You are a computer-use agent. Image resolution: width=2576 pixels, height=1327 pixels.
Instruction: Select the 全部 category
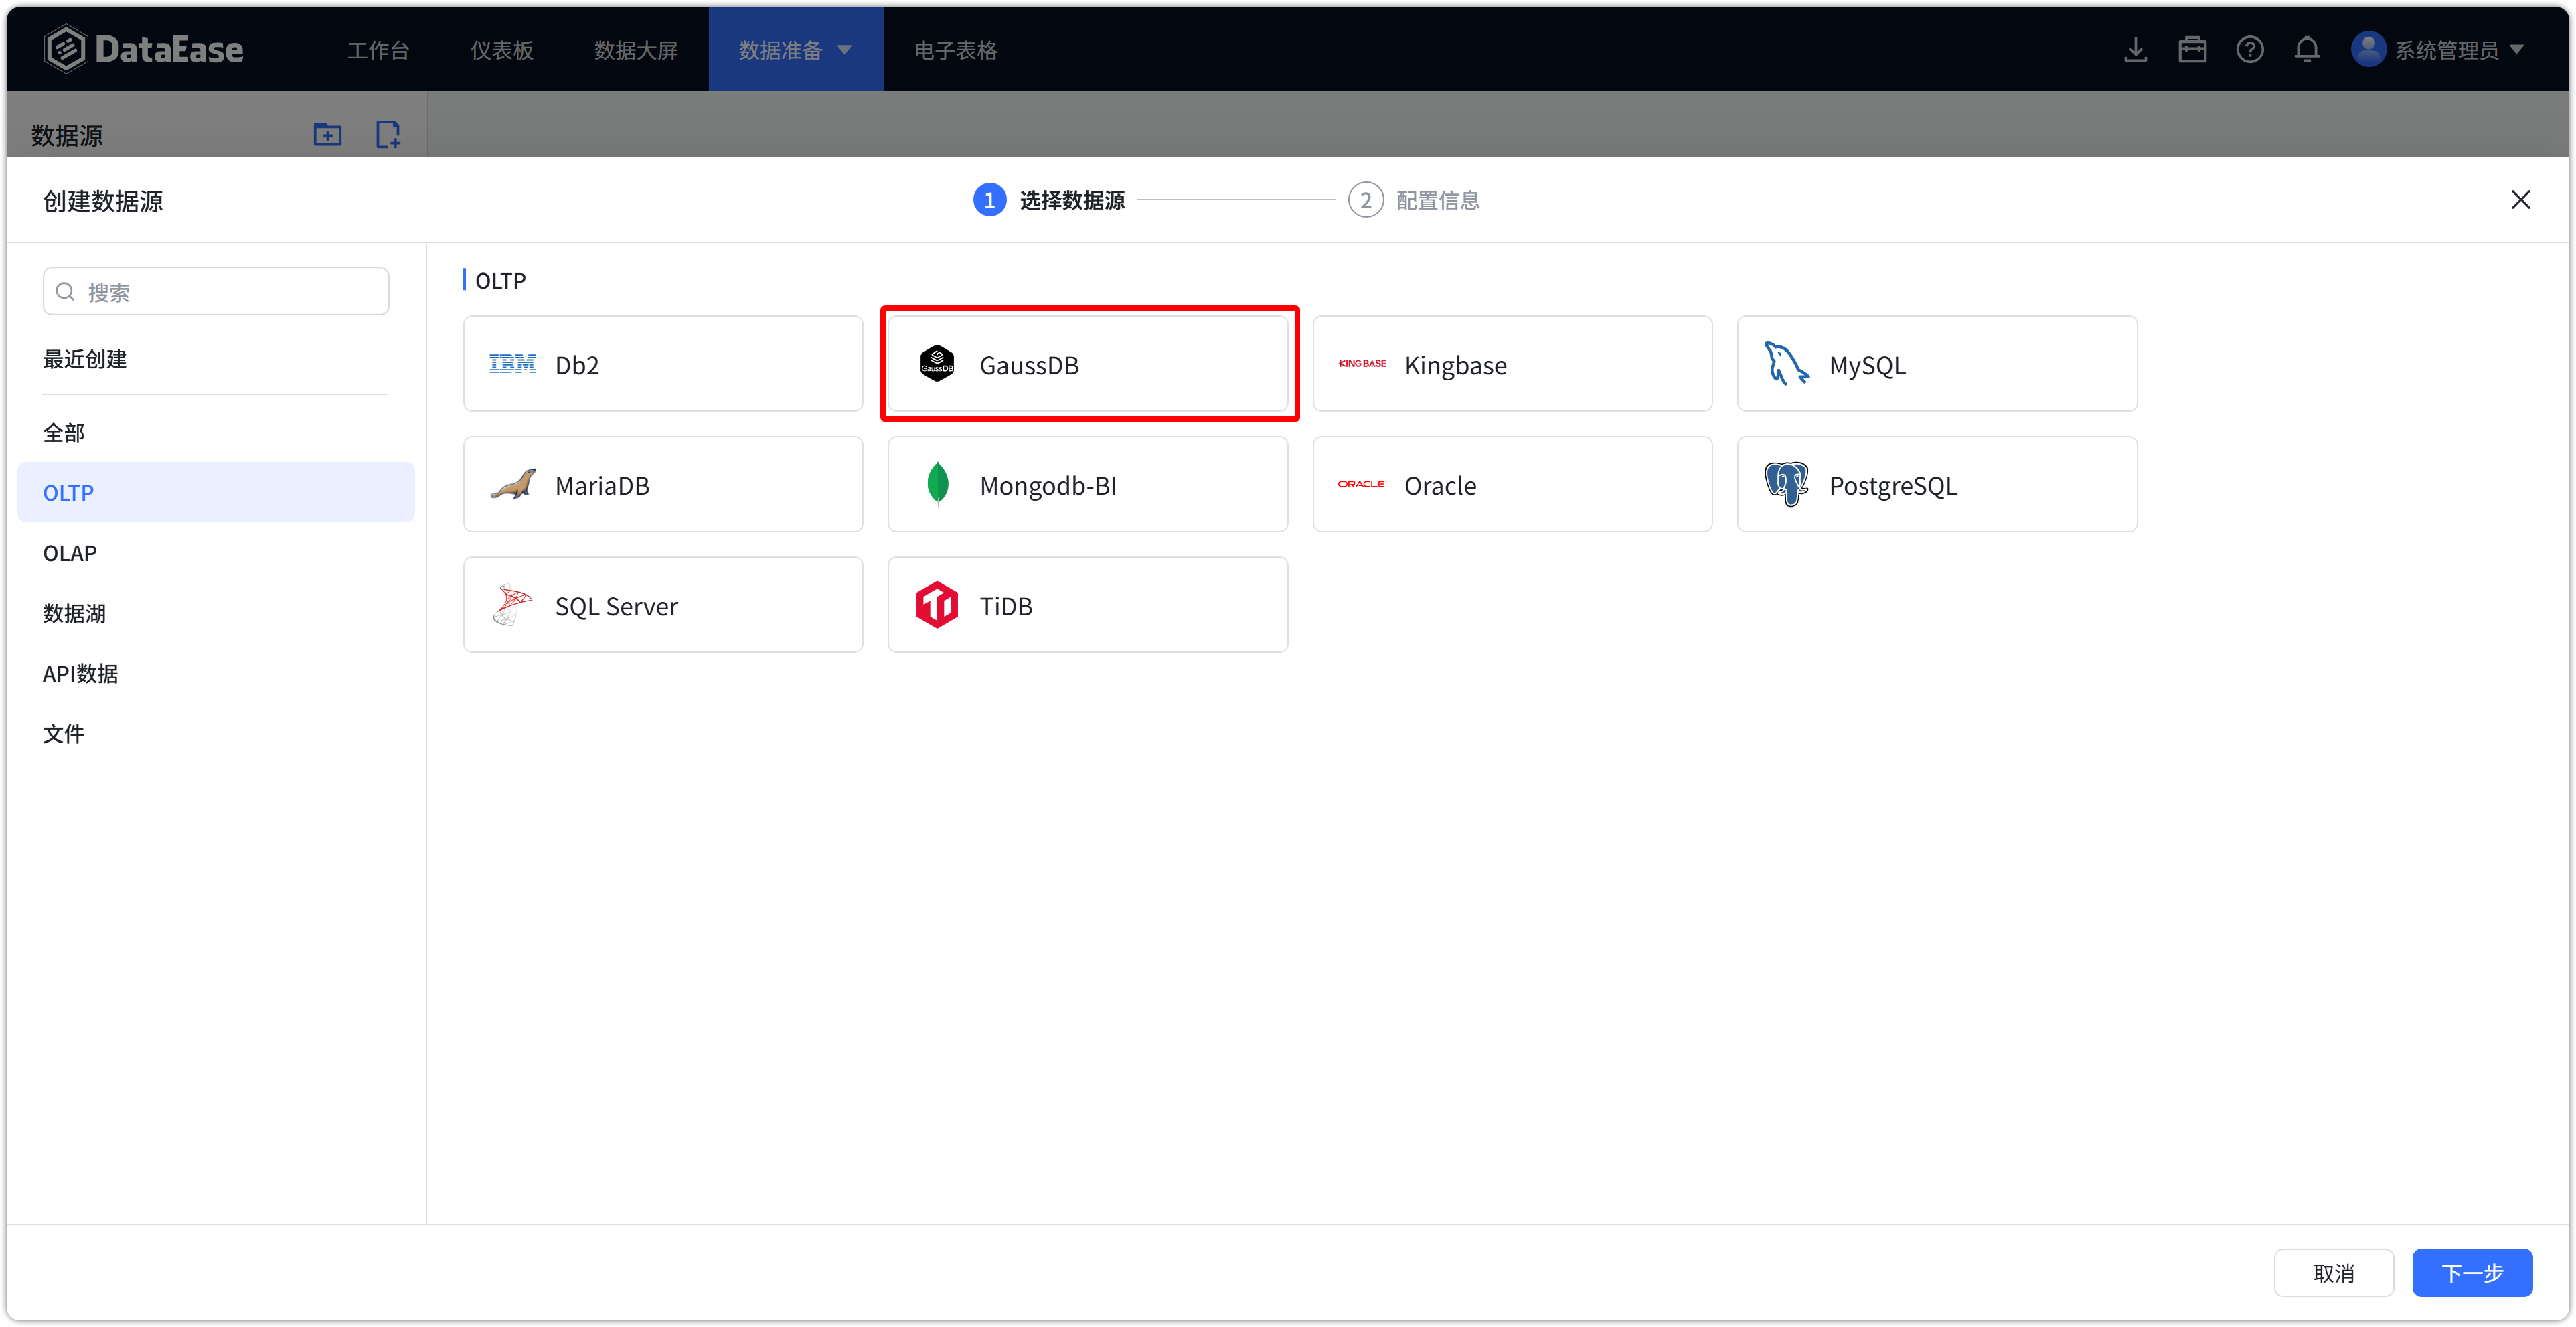pos(216,432)
